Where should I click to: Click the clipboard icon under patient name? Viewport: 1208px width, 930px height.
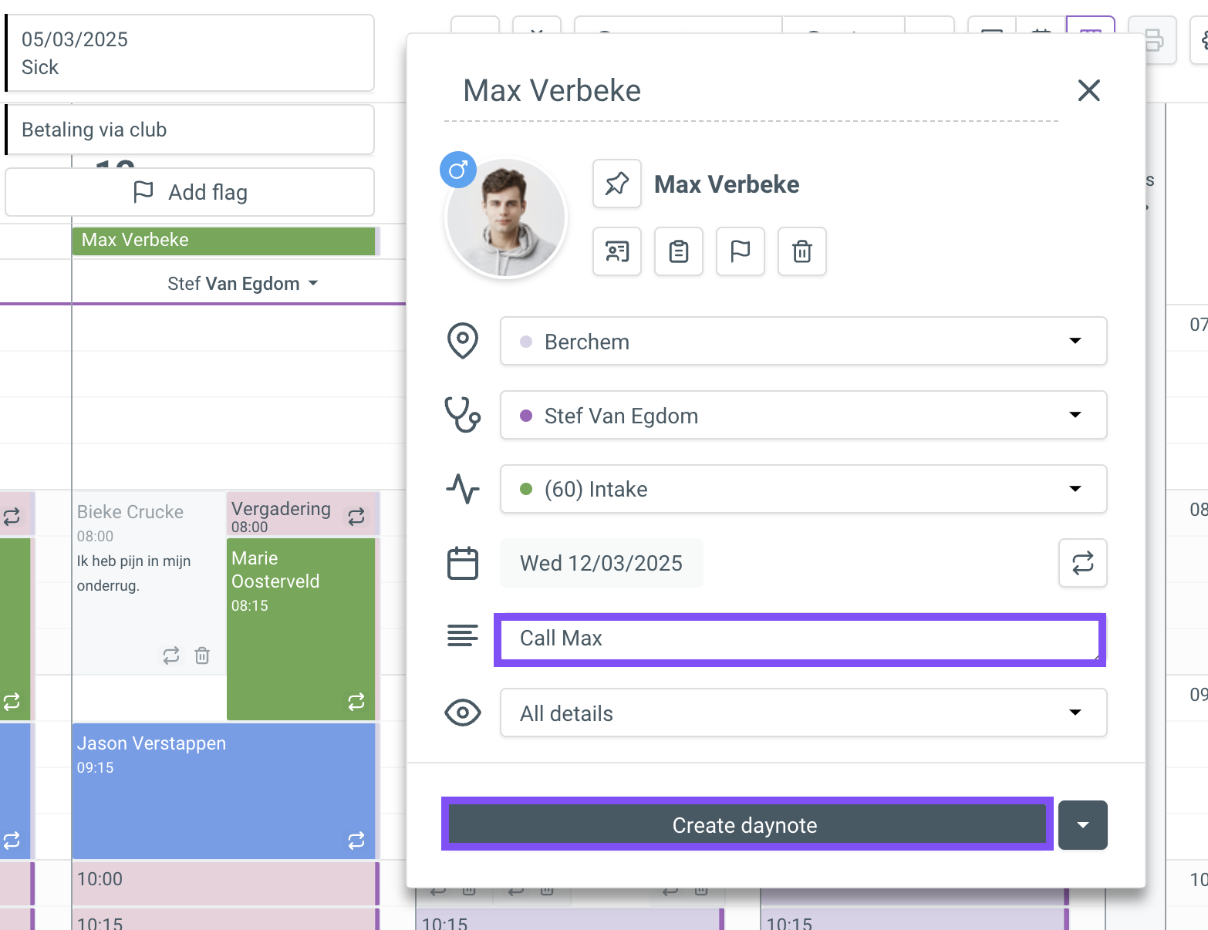click(679, 251)
